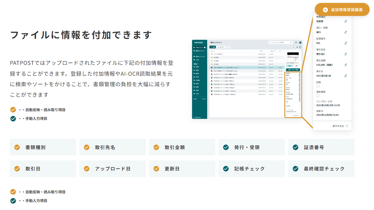This screenshot has height=210, width=374.
Task: Click the ¥10,000（税抜） amount value
Action: click(x=324, y=65)
